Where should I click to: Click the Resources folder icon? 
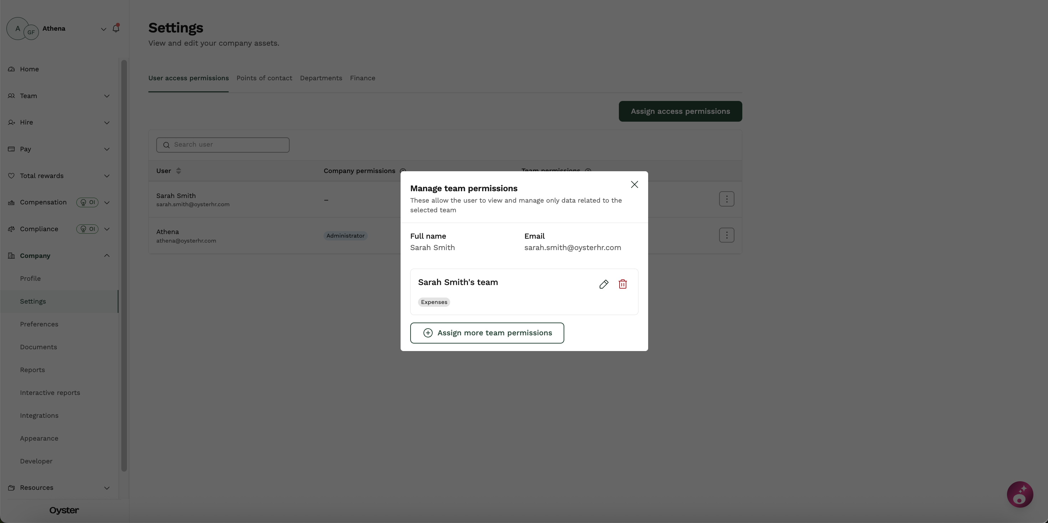click(x=11, y=488)
